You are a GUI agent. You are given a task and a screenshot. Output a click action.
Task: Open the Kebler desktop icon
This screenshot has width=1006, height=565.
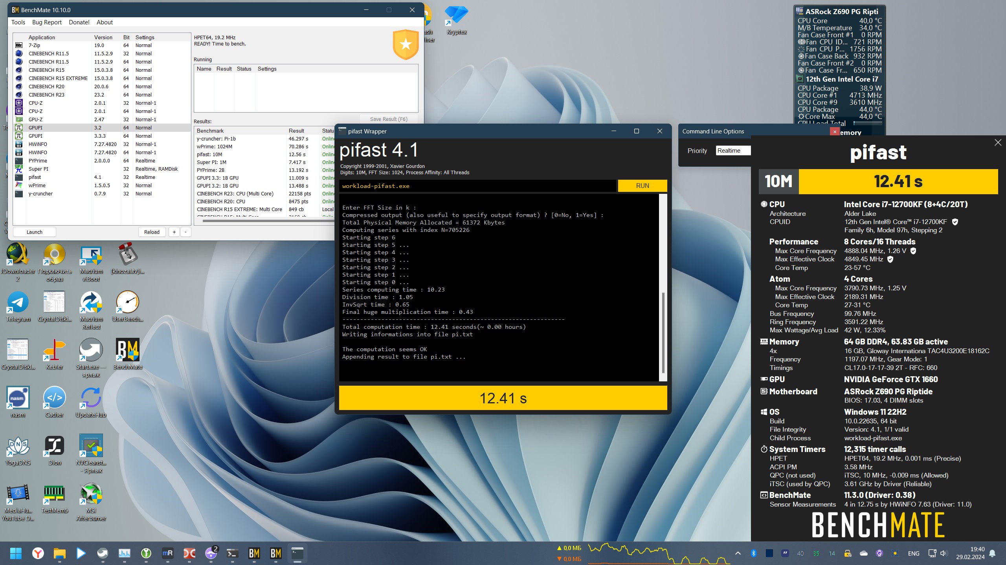click(54, 354)
